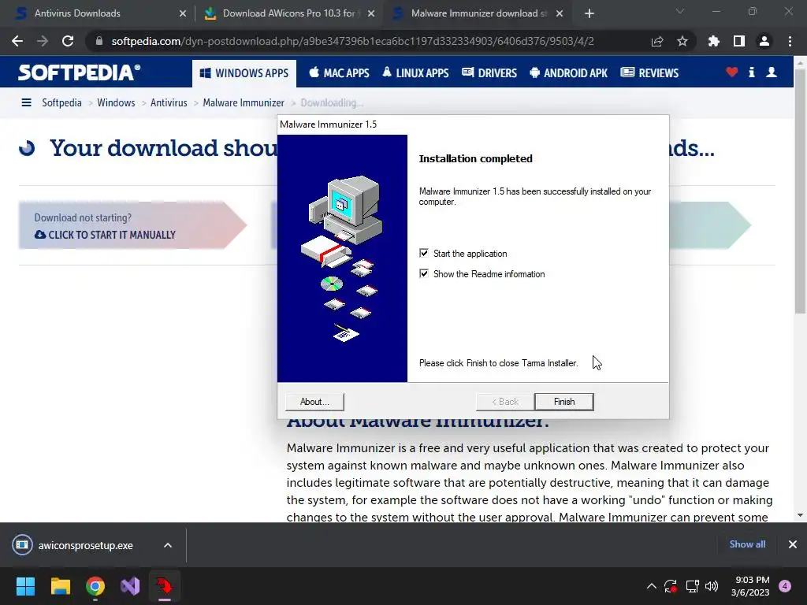Click the scrollbar down arrow

(x=800, y=515)
